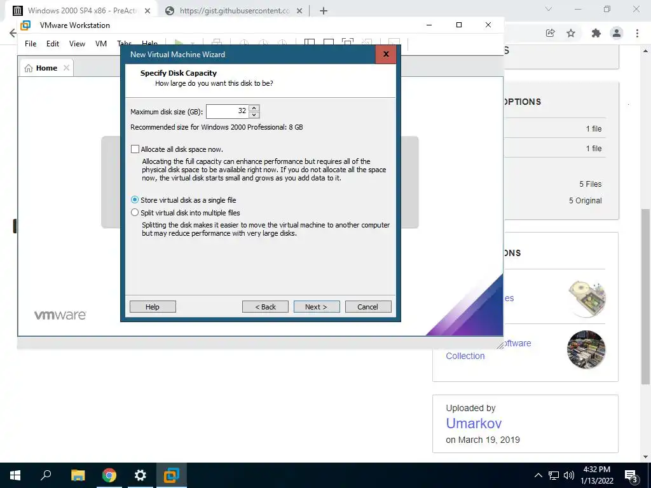Increase maximum disk size with up arrow

[x=254, y=108]
